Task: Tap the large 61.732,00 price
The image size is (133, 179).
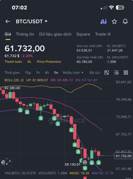Action: [25, 48]
